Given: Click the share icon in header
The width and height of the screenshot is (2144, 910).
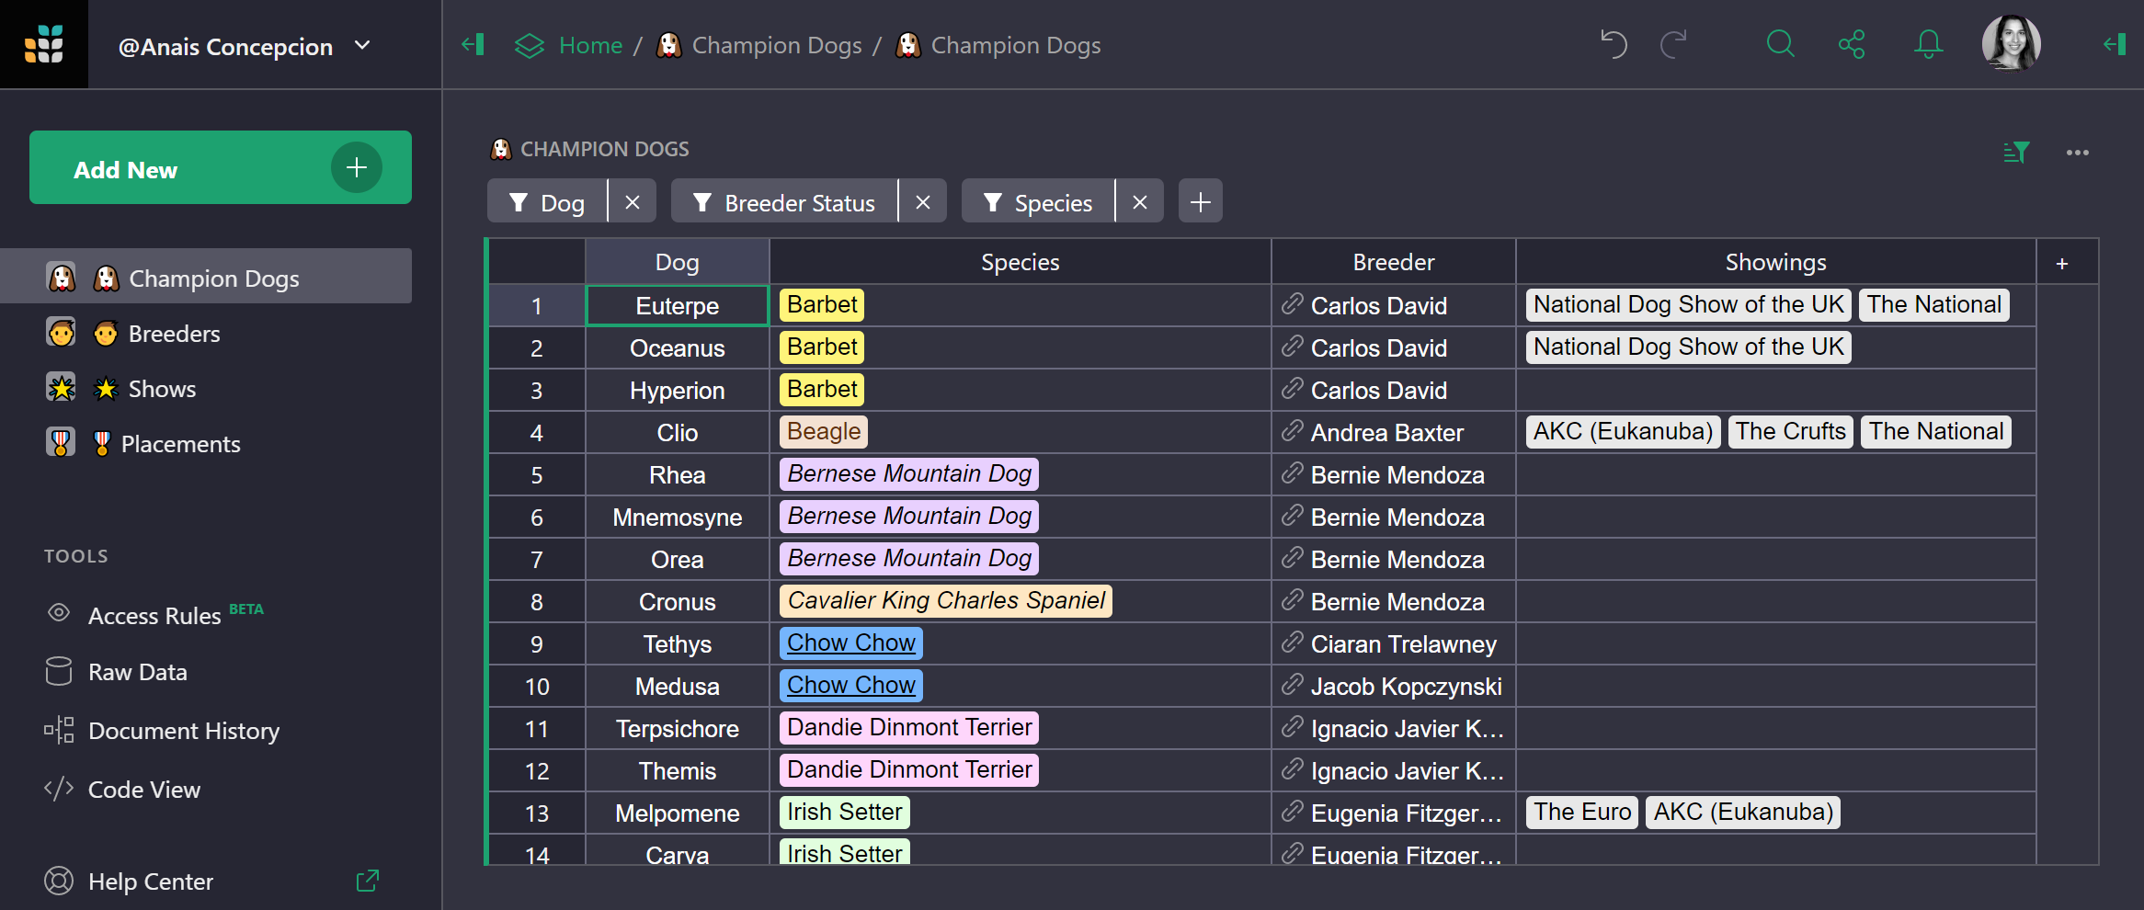Looking at the screenshot, I should (x=1852, y=44).
